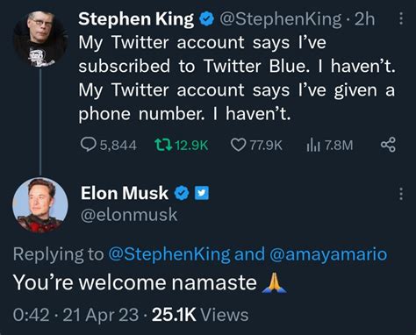This screenshot has width=416, height=335.
Task: Click the @elonmusk handle
Action: 129,215
